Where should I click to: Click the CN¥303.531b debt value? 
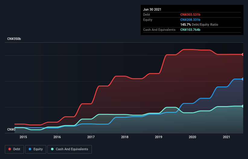[x=190, y=15]
